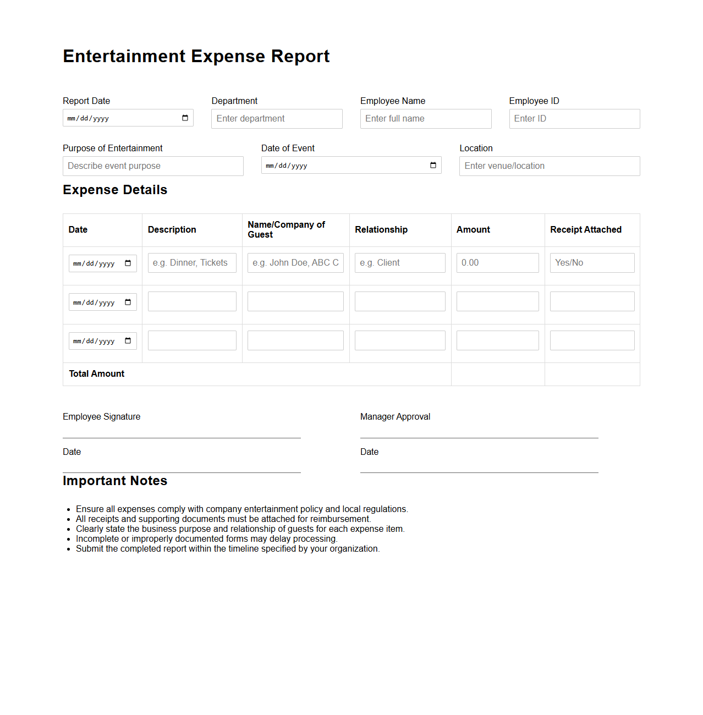Open the Date of Event calendar icon
Viewport: 703px width, 715px height.
tap(433, 166)
